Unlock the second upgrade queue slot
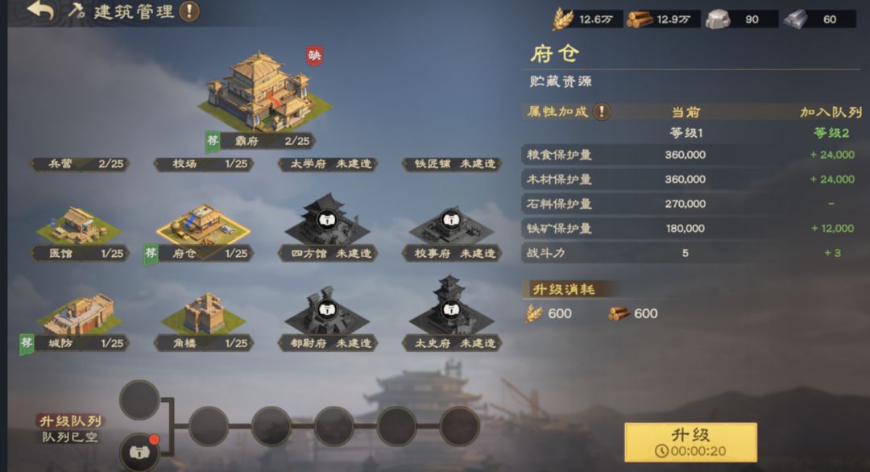Viewport: 870px width, 472px height. click(x=139, y=453)
